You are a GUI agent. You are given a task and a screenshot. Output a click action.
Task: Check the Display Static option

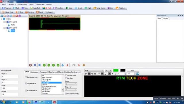click(66, 75)
